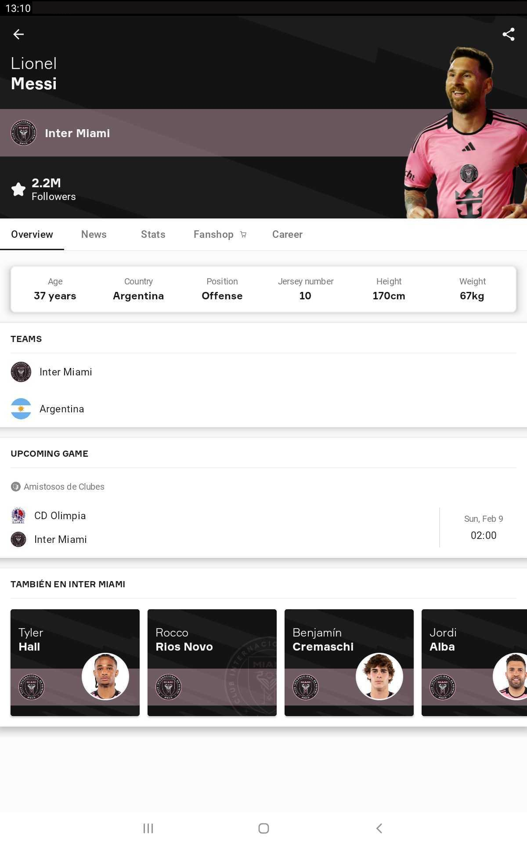Viewport: 527px width, 844px height.
Task: Switch to the News tab
Action: (94, 234)
